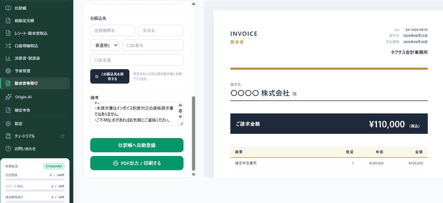Focus the 支店名 input field
443x203 pixels.
(161, 31)
